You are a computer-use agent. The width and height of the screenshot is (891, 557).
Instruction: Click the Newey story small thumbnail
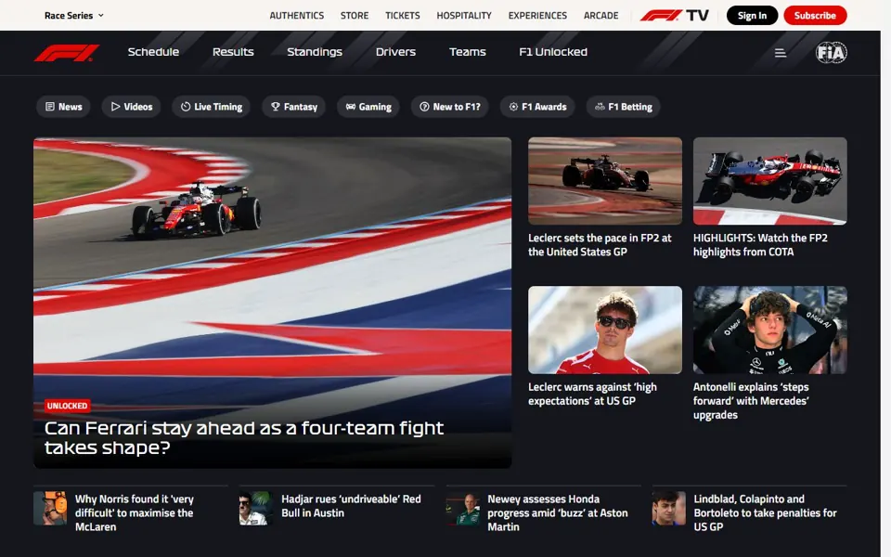462,508
